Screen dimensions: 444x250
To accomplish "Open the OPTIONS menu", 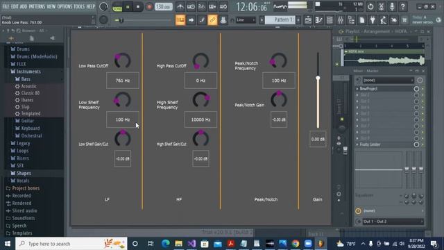I will (x=65, y=6).
